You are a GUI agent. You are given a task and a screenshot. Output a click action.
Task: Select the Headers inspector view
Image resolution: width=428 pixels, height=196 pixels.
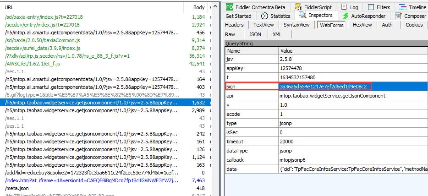[234, 25]
